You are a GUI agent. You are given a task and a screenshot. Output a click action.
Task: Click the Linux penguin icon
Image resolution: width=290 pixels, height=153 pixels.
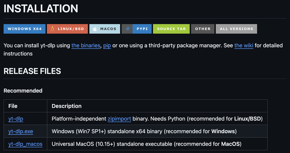pyautogui.click(x=52, y=29)
